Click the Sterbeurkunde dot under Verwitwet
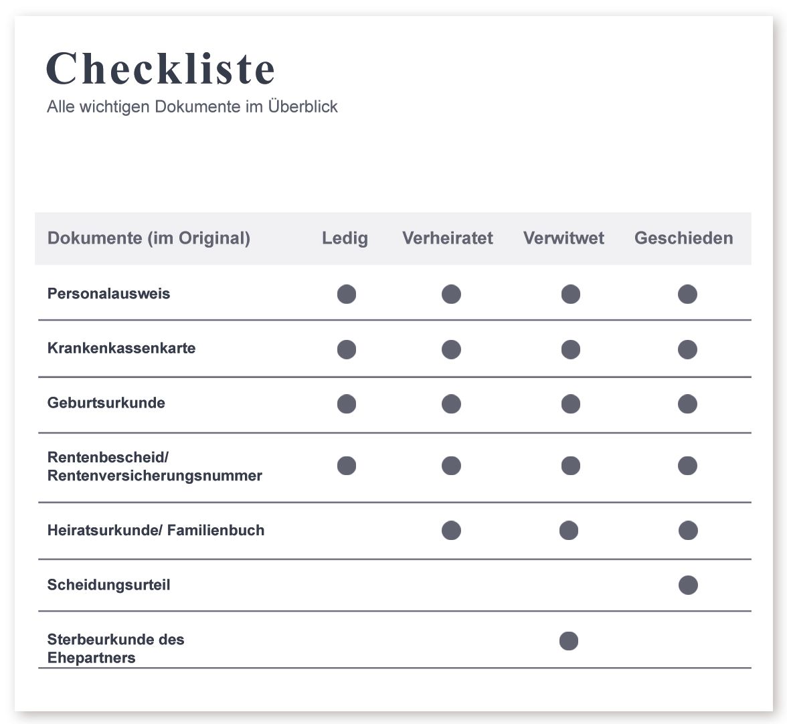Viewport: 787px width, 724px height. [x=569, y=641]
